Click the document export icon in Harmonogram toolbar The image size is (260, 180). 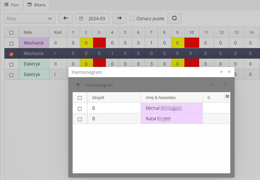(225, 85)
